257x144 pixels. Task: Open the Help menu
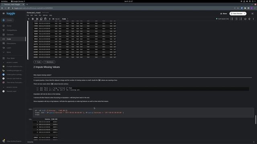pyautogui.click(x=51, y=15)
